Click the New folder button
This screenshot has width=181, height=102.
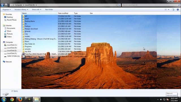pyautogui.click(x=49, y=10)
